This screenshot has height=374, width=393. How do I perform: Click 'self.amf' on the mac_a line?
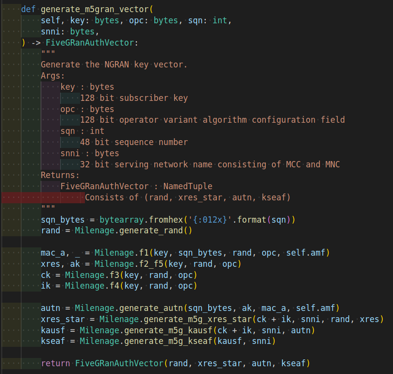306,253
